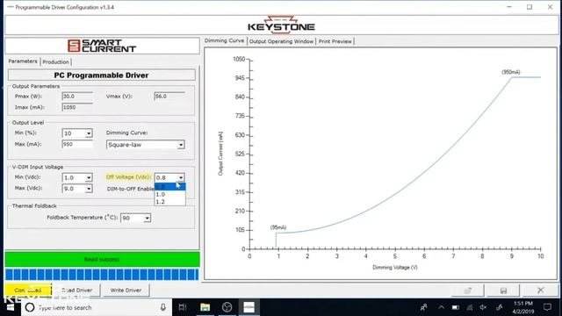Open the People icon in the system tray

point(423,307)
